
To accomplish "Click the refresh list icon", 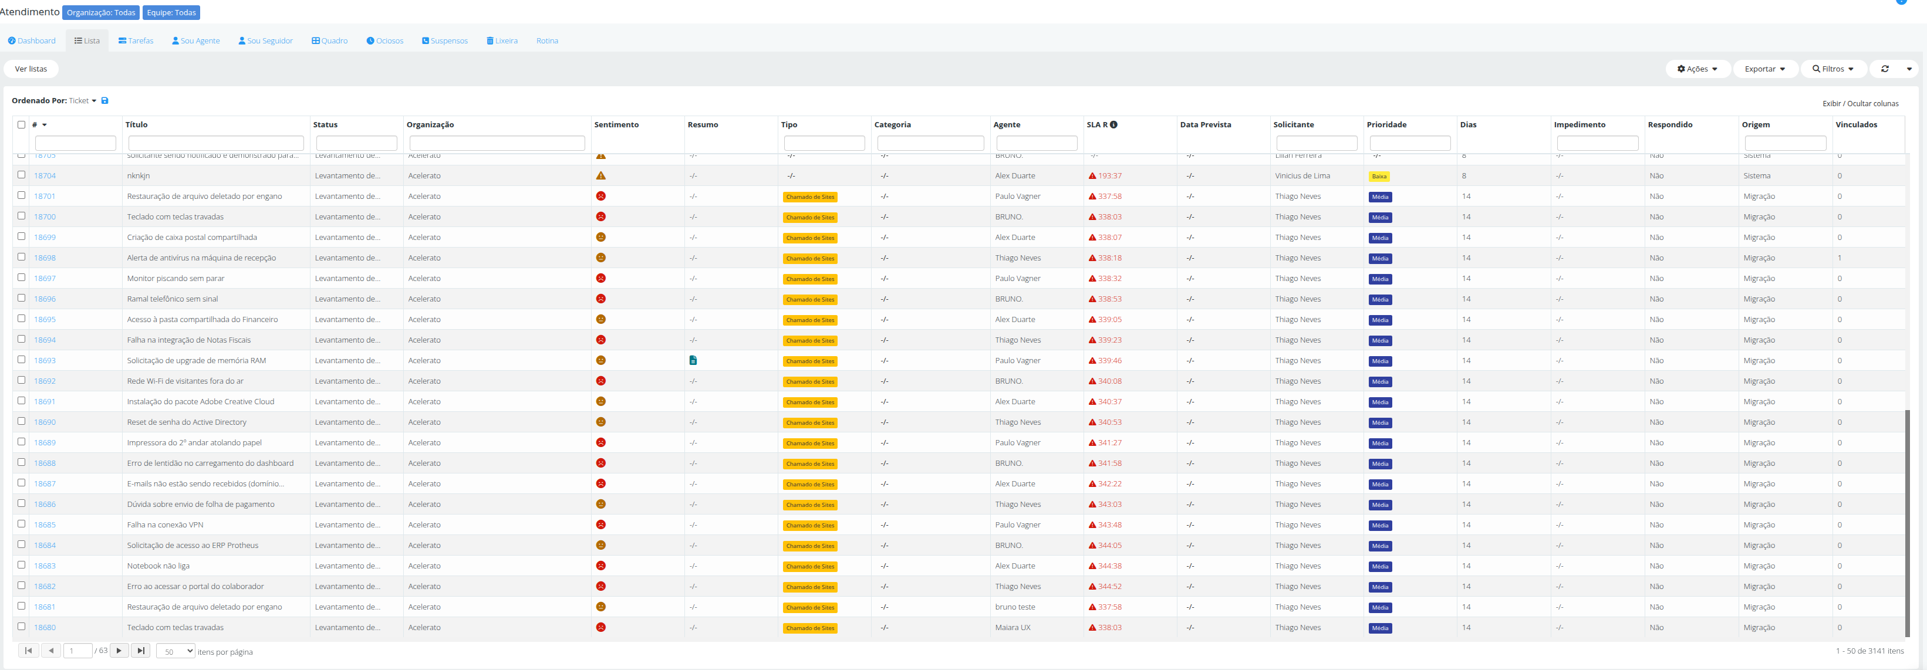I will (1884, 69).
